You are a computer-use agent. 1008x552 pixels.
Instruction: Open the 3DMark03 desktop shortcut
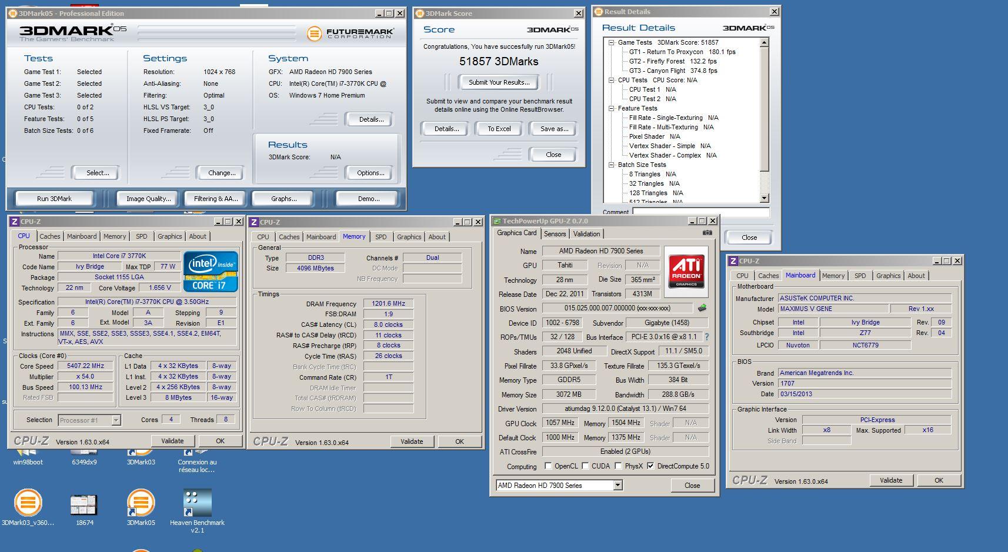click(x=141, y=458)
